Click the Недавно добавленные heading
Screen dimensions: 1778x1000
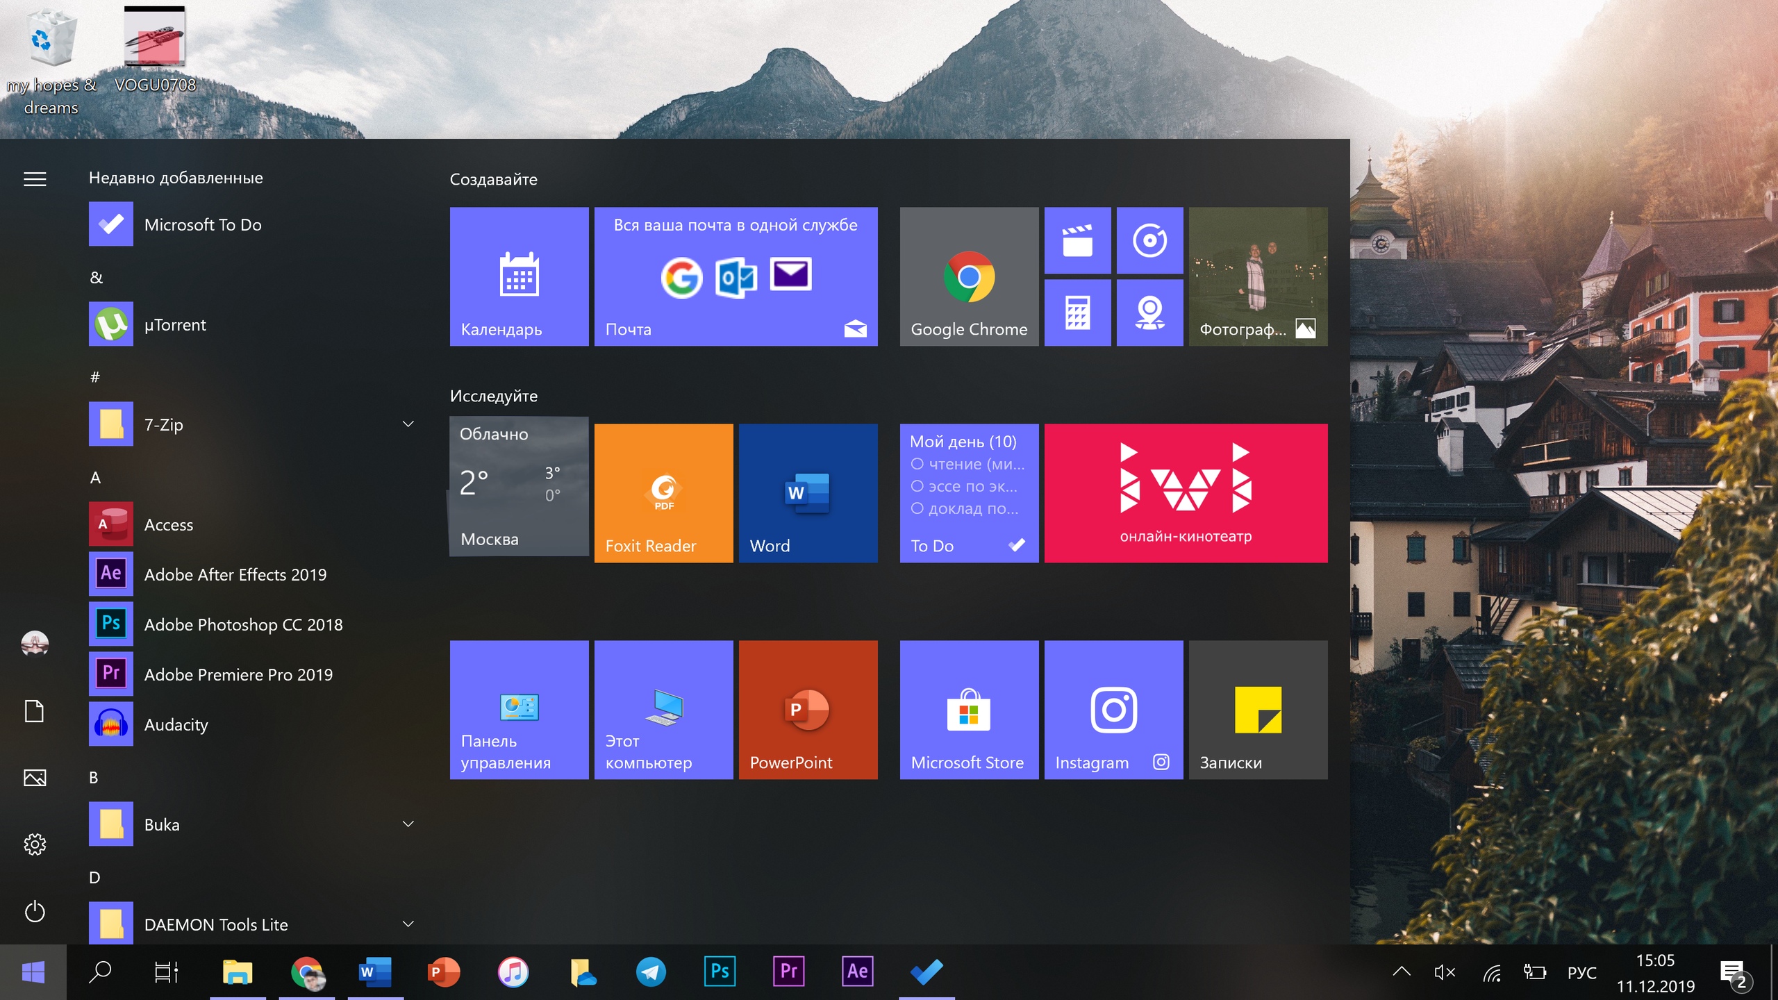point(176,178)
